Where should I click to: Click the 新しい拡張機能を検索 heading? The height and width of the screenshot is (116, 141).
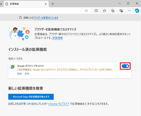(x=26, y=88)
